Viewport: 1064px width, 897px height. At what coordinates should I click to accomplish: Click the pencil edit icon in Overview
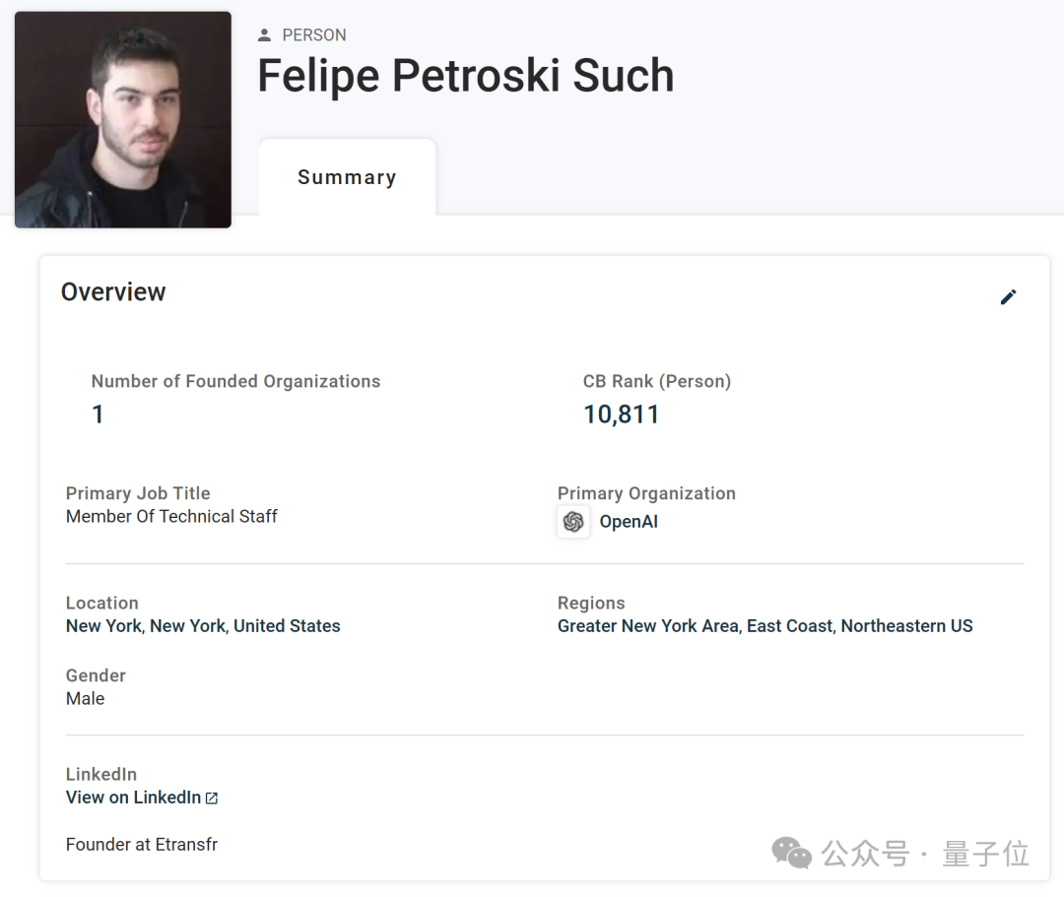[x=1008, y=297]
